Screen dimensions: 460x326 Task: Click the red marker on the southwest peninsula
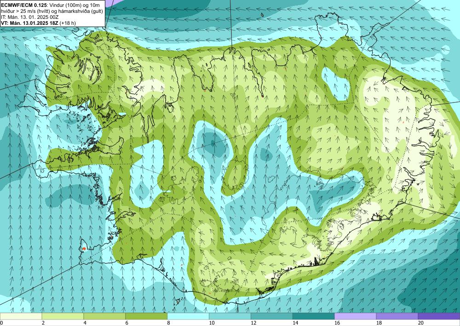click(x=84, y=249)
